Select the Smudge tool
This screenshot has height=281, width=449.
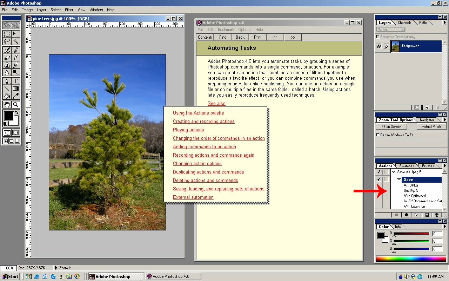point(16,65)
